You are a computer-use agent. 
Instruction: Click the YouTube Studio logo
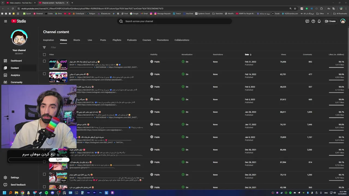pos(19,21)
